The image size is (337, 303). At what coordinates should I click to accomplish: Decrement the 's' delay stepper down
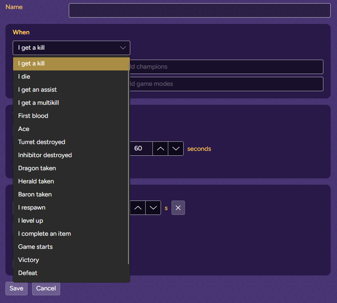153,208
